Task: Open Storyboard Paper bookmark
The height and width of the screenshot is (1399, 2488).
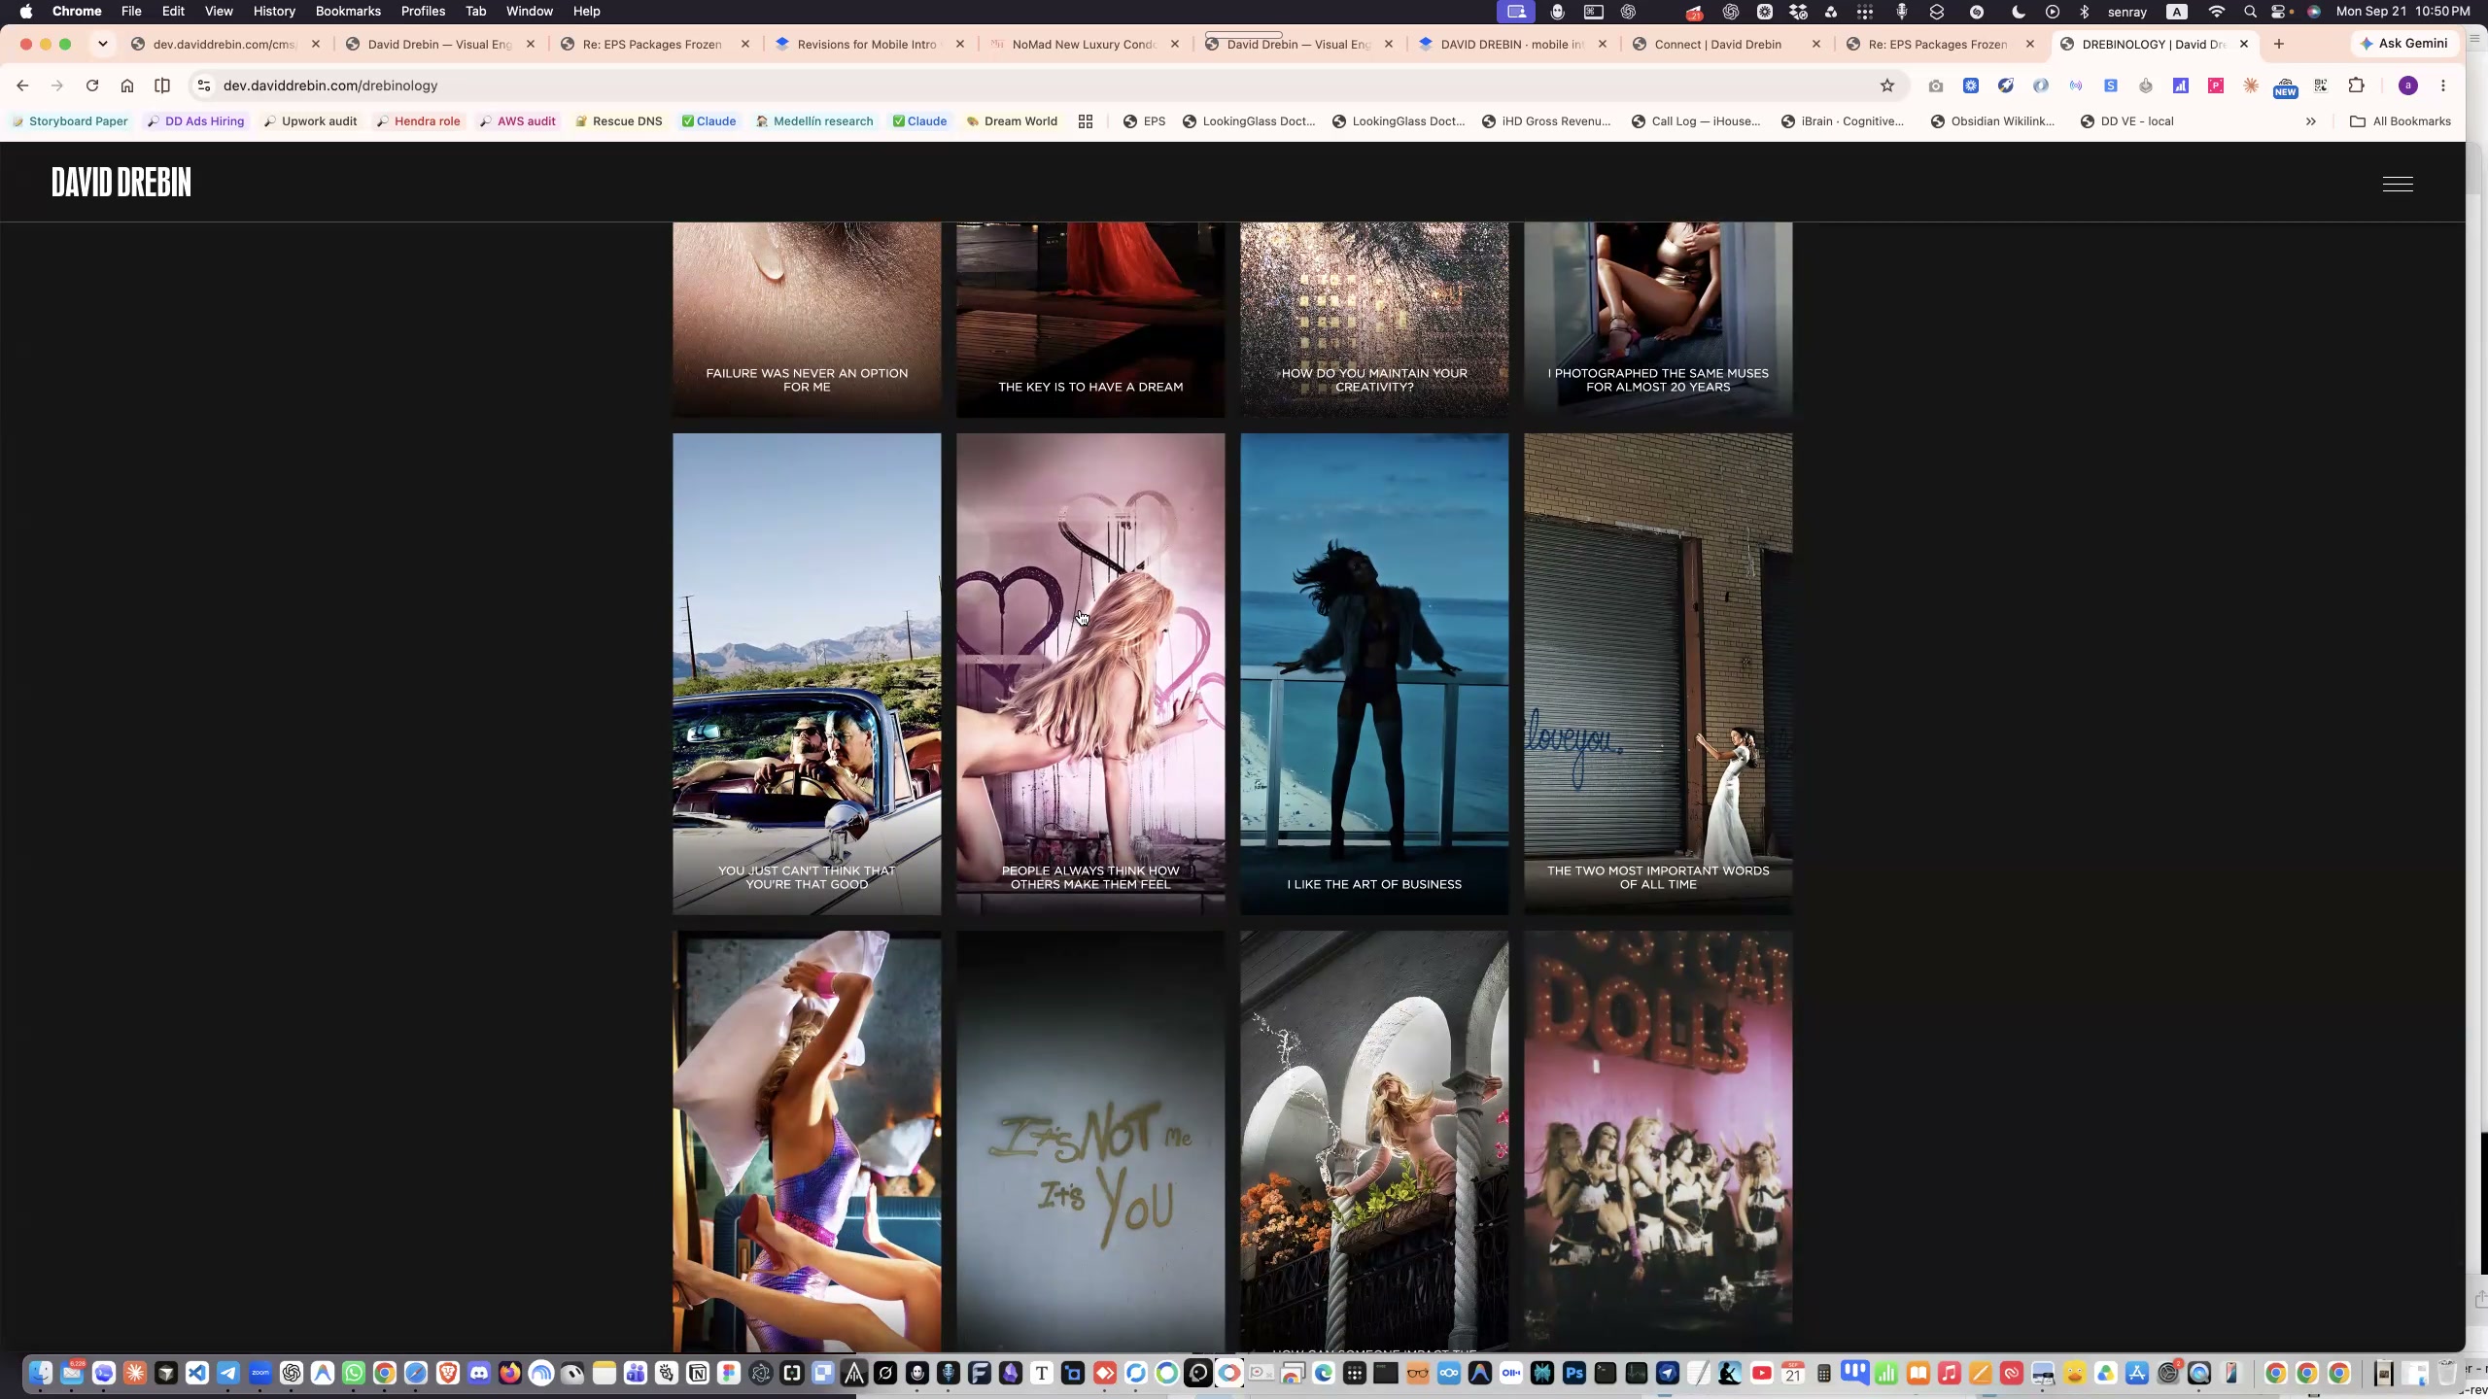Action: point(69,121)
